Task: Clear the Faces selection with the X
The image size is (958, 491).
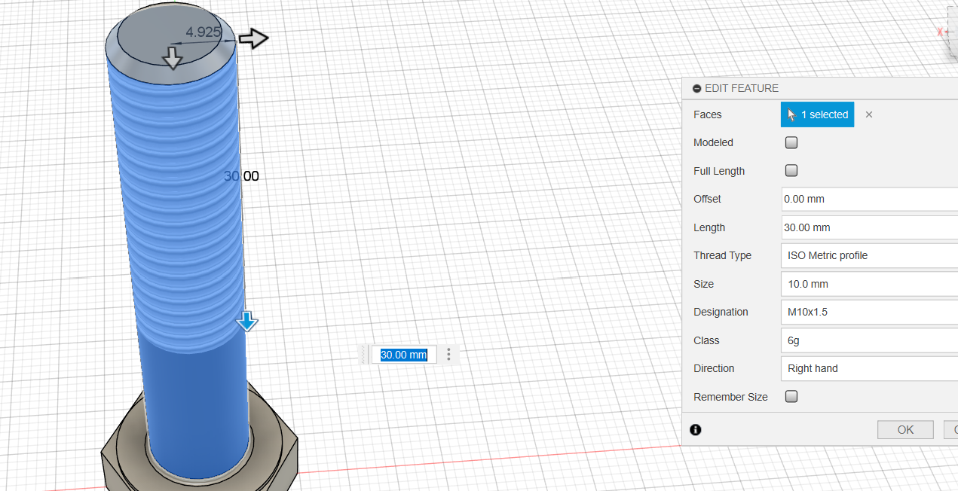Action: coord(868,114)
